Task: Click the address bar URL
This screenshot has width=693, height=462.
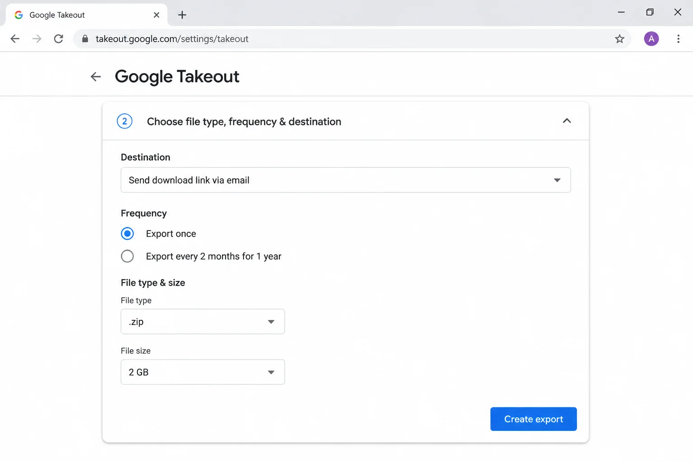Action: [x=172, y=39]
